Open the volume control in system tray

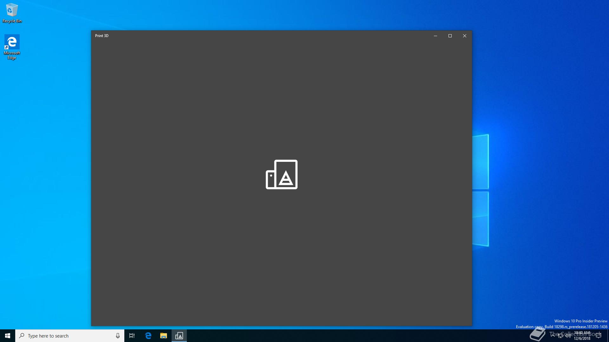pyautogui.click(x=568, y=336)
